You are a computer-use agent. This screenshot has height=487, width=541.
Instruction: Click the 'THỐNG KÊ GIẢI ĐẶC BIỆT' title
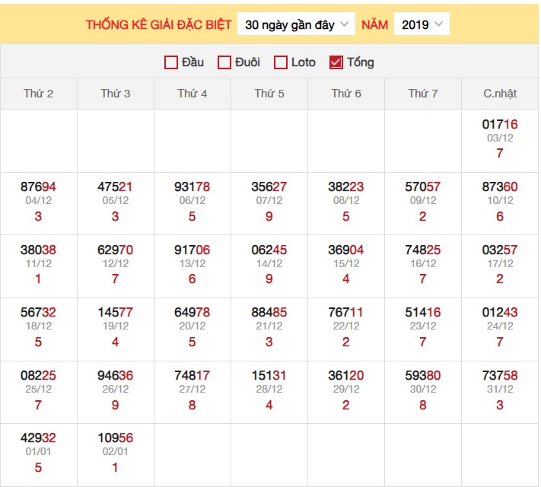click(x=158, y=24)
